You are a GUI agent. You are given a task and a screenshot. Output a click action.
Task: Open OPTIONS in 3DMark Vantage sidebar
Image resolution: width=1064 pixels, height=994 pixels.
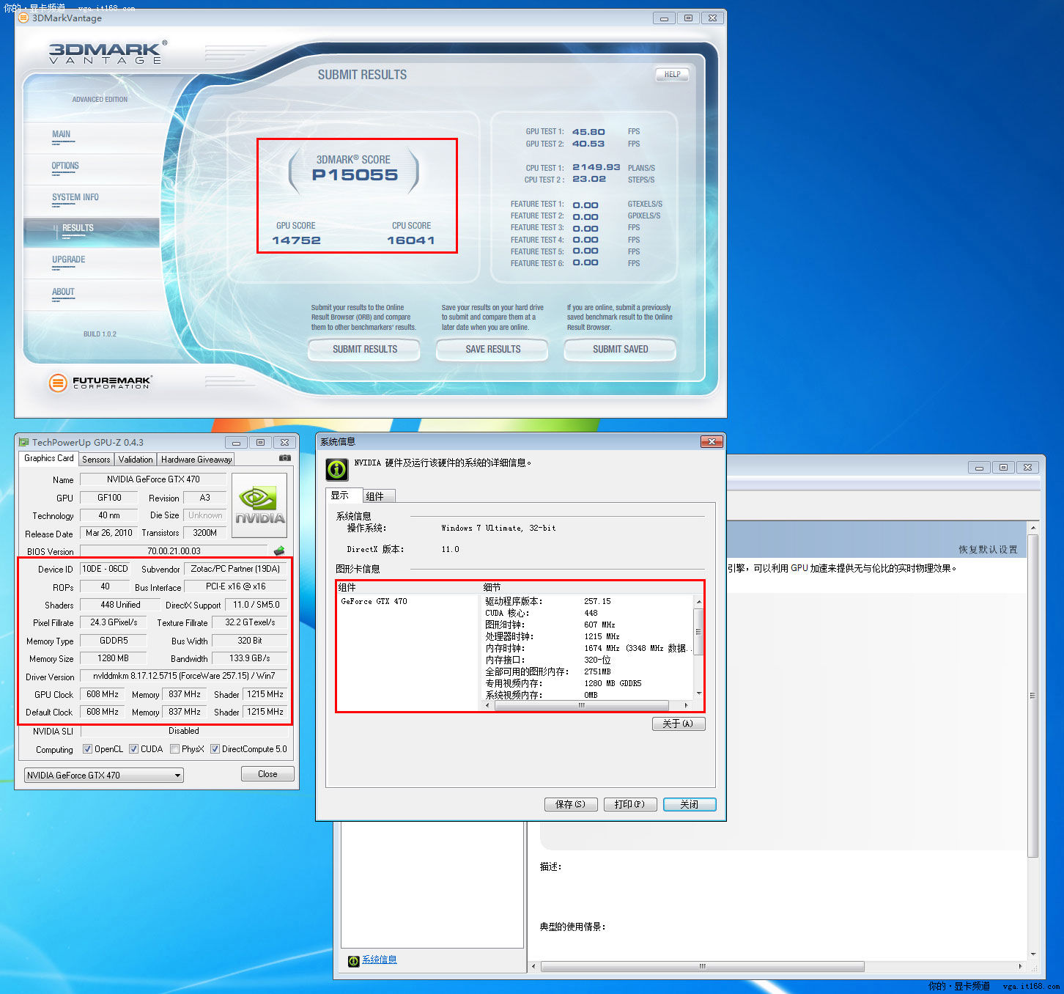pyautogui.click(x=65, y=166)
